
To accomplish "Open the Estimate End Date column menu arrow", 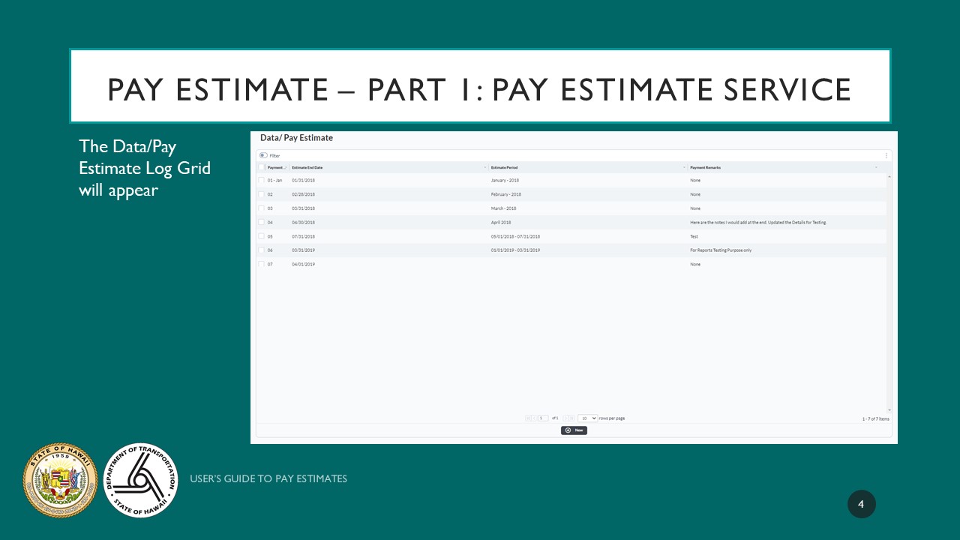I will 484,167.
